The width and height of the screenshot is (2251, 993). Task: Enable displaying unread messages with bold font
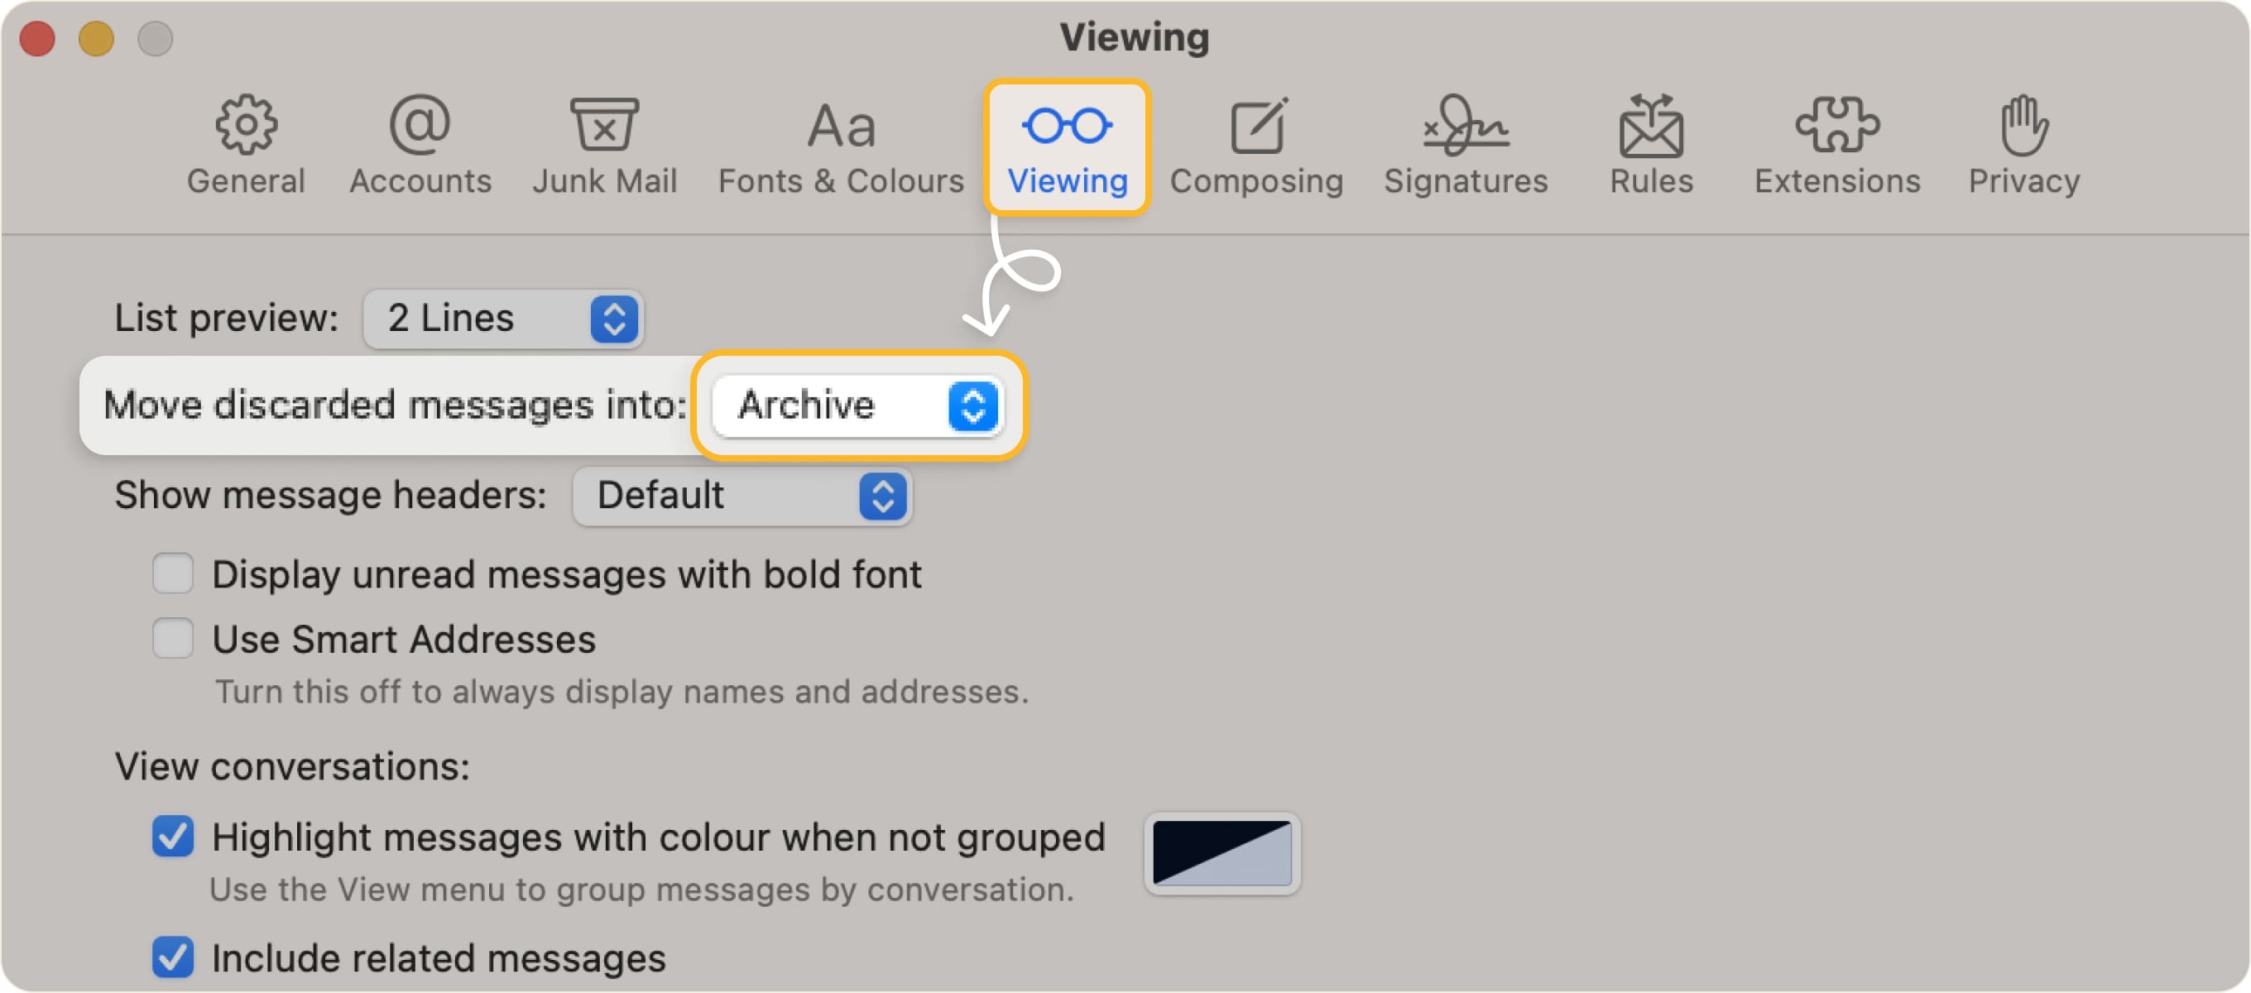click(x=173, y=573)
